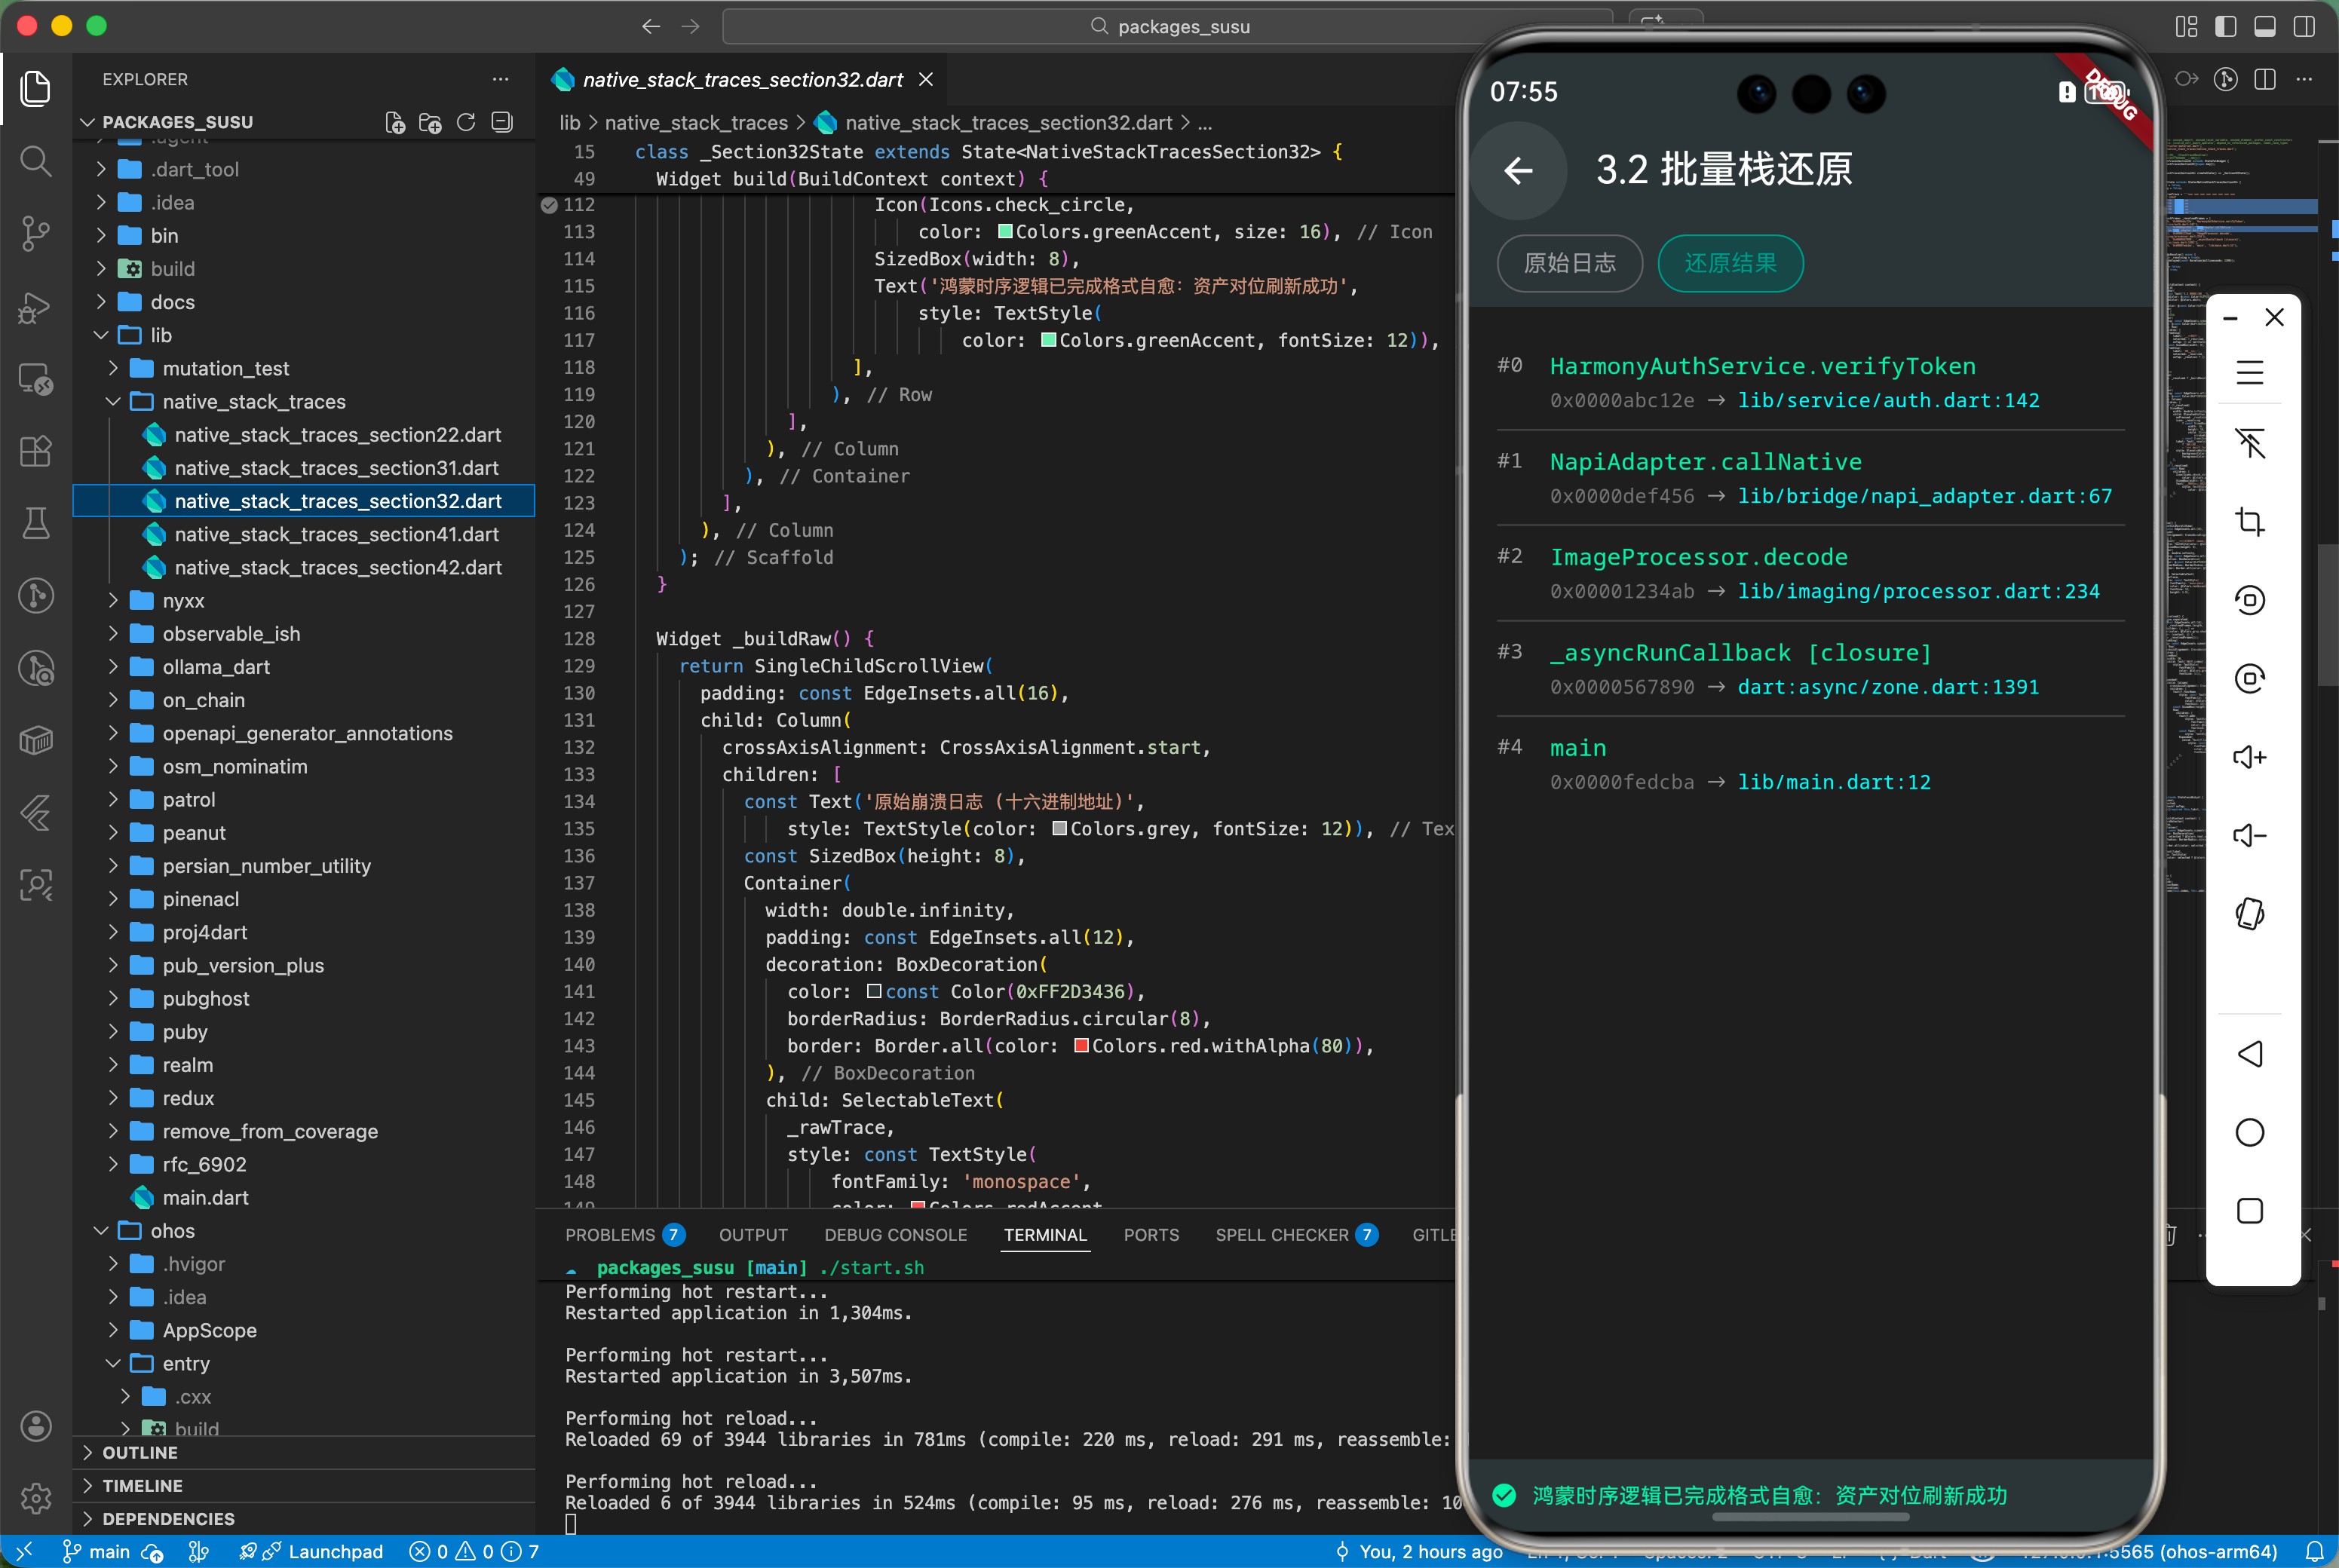Click the greenAccent color swatch on line 113
This screenshot has width=2339, height=1568.
[x=1005, y=232]
